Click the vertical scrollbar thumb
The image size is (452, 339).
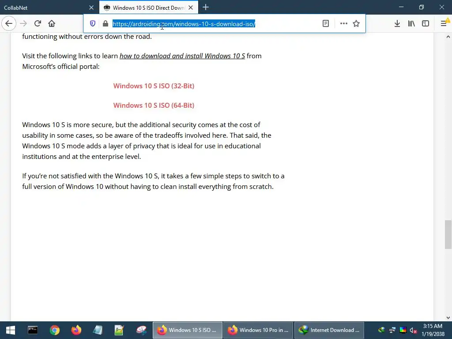coord(448,234)
